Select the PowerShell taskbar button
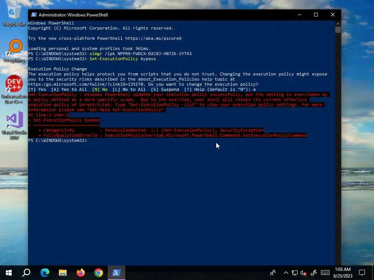 pos(117,273)
